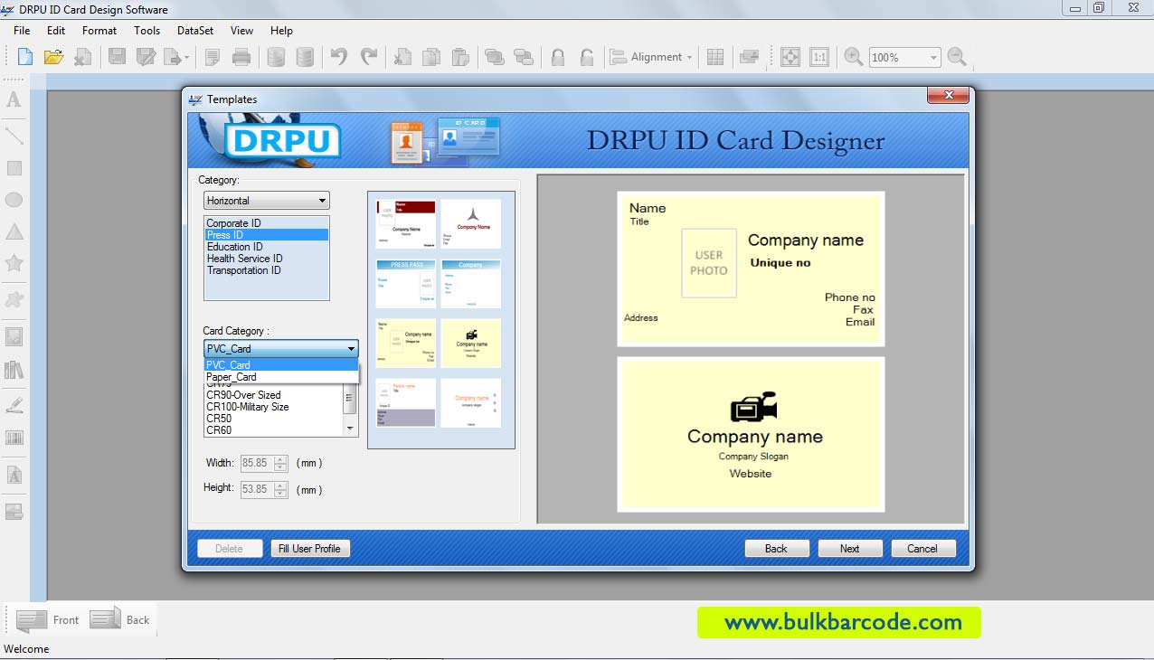Click the Cancel button

922,549
